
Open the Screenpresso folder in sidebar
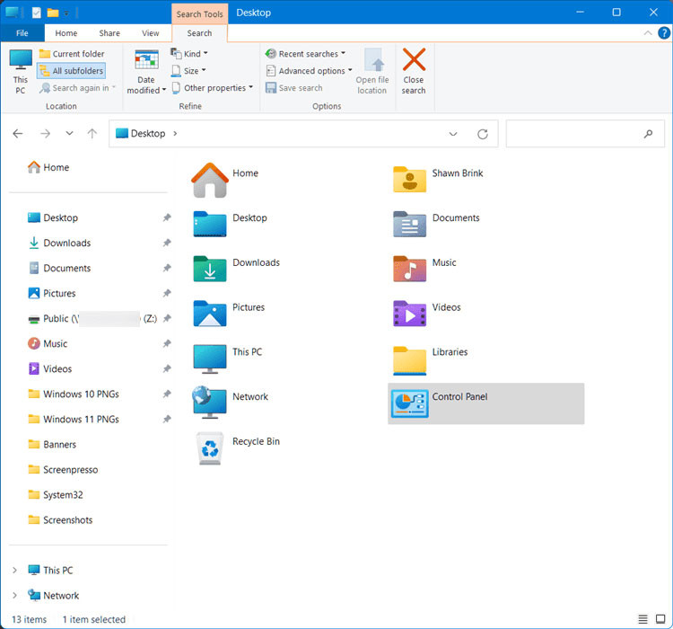(63, 469)
